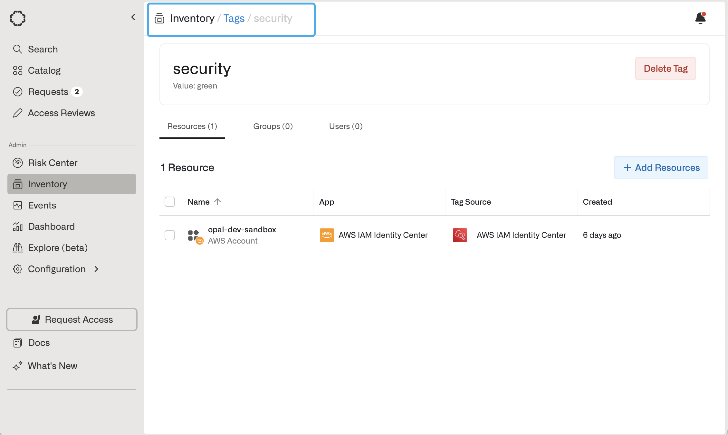
Task: Open Explore (beta) section
Action: [58, 248]
